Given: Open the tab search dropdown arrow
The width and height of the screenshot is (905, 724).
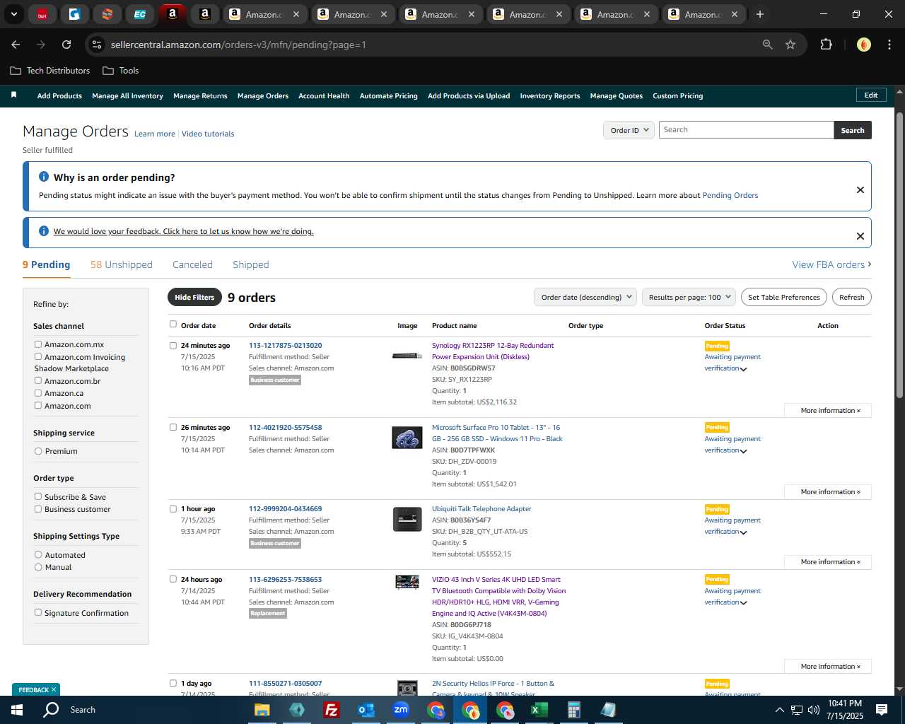Looking at the screenshot, I should click(x=13, y=14).
